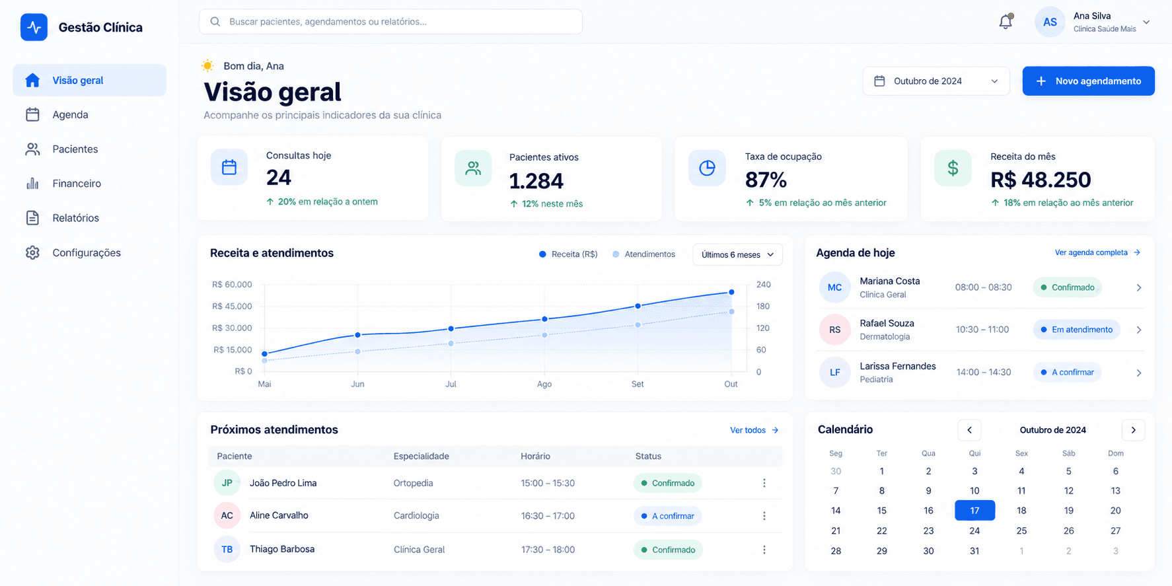Screen dimensions: 1172x586
Task: Go to previous calendar month
Action: pyautogui.click(x=969, y=430)
